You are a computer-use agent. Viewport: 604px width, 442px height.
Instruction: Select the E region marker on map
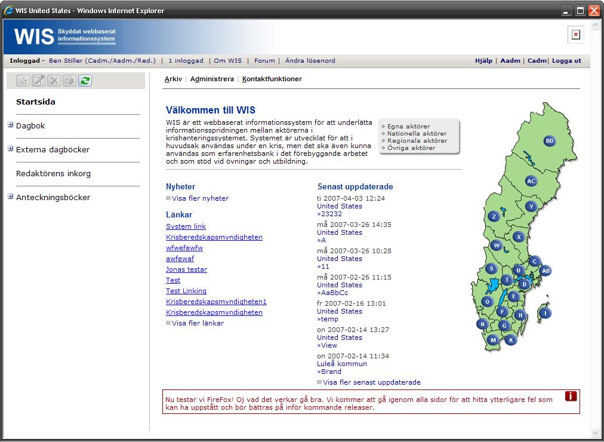click(x=513, y=296)
